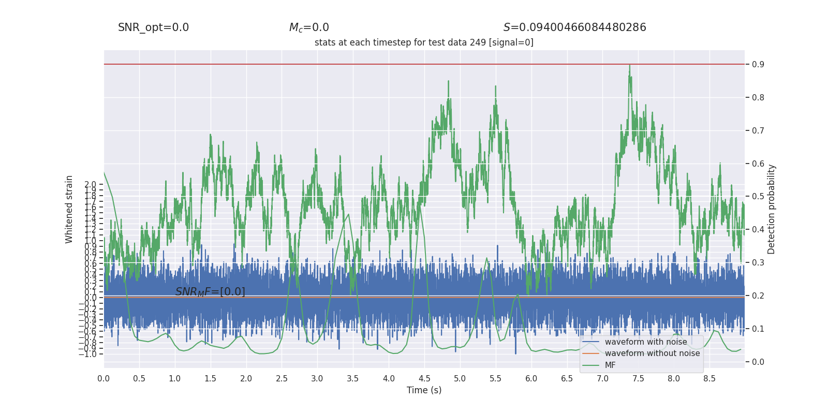Click the plot title about test data 249
828x414 pixels.
pos(424,42)
